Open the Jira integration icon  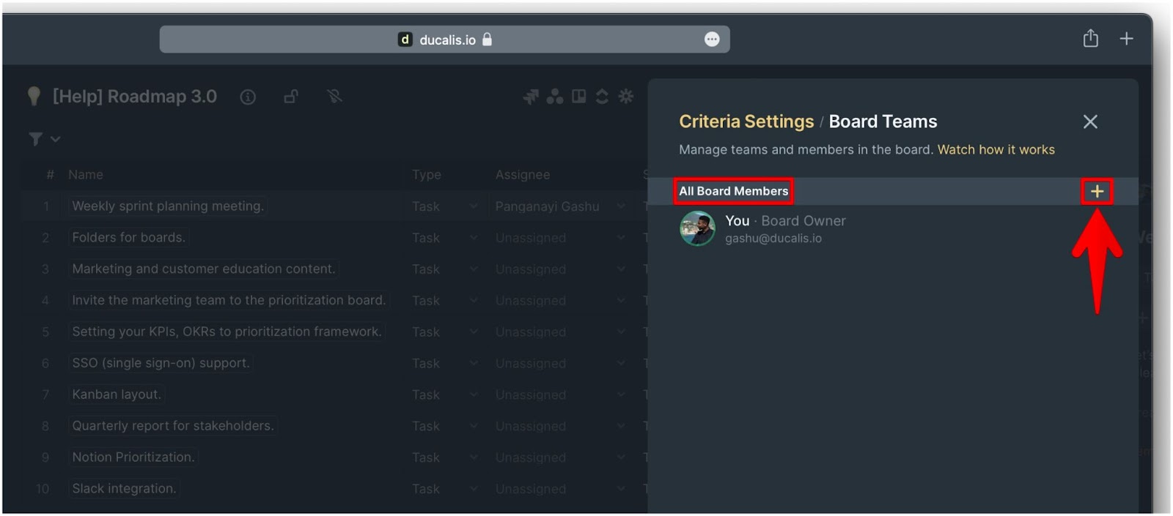pyautogui.click(x=531, y=97)
